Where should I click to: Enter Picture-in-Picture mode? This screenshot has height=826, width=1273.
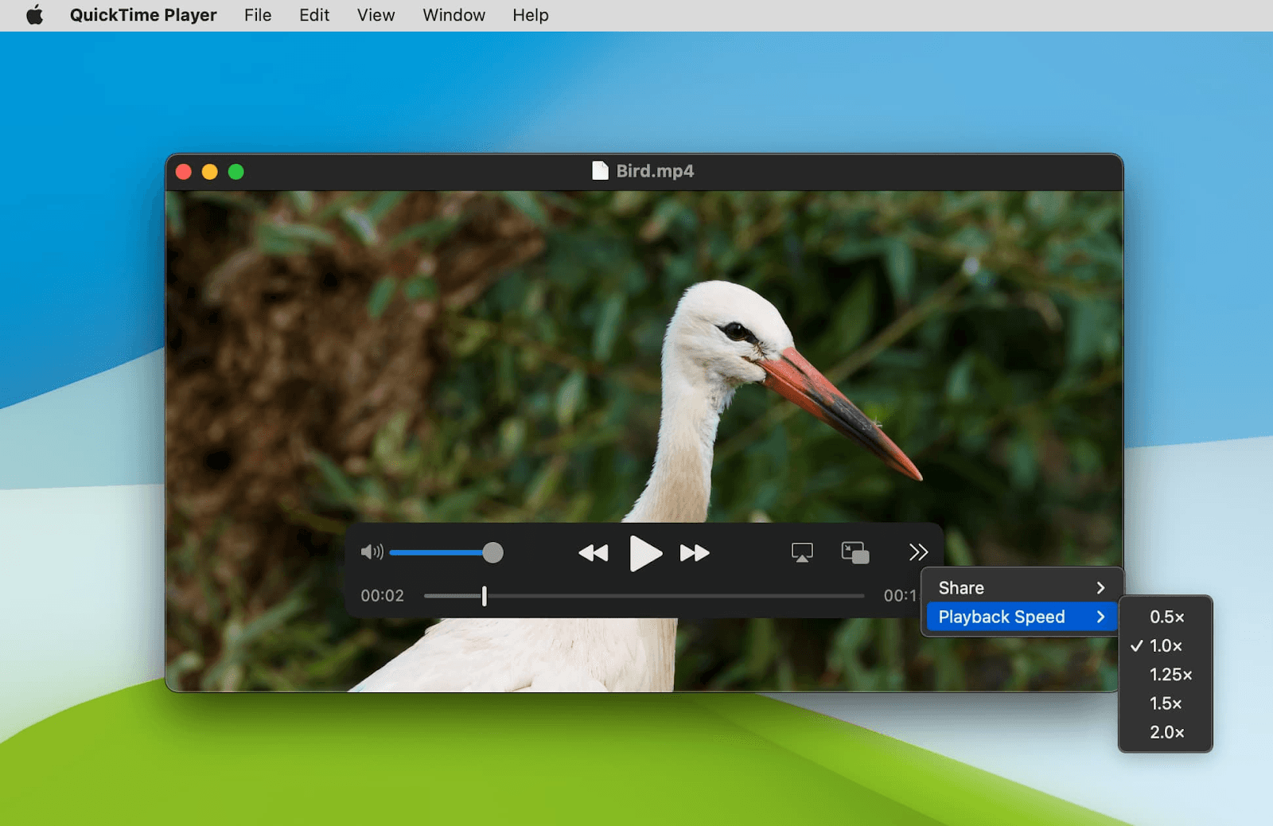point(855,551)
